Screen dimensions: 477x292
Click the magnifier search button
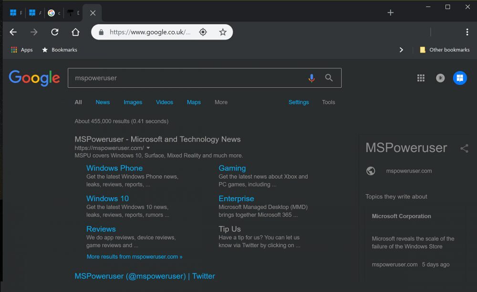(x=329, y=78)
